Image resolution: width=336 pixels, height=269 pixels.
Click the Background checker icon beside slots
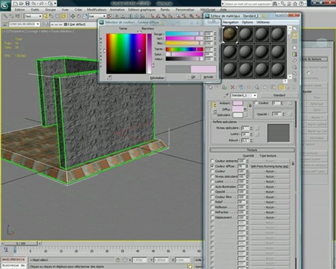pos(295,41)
